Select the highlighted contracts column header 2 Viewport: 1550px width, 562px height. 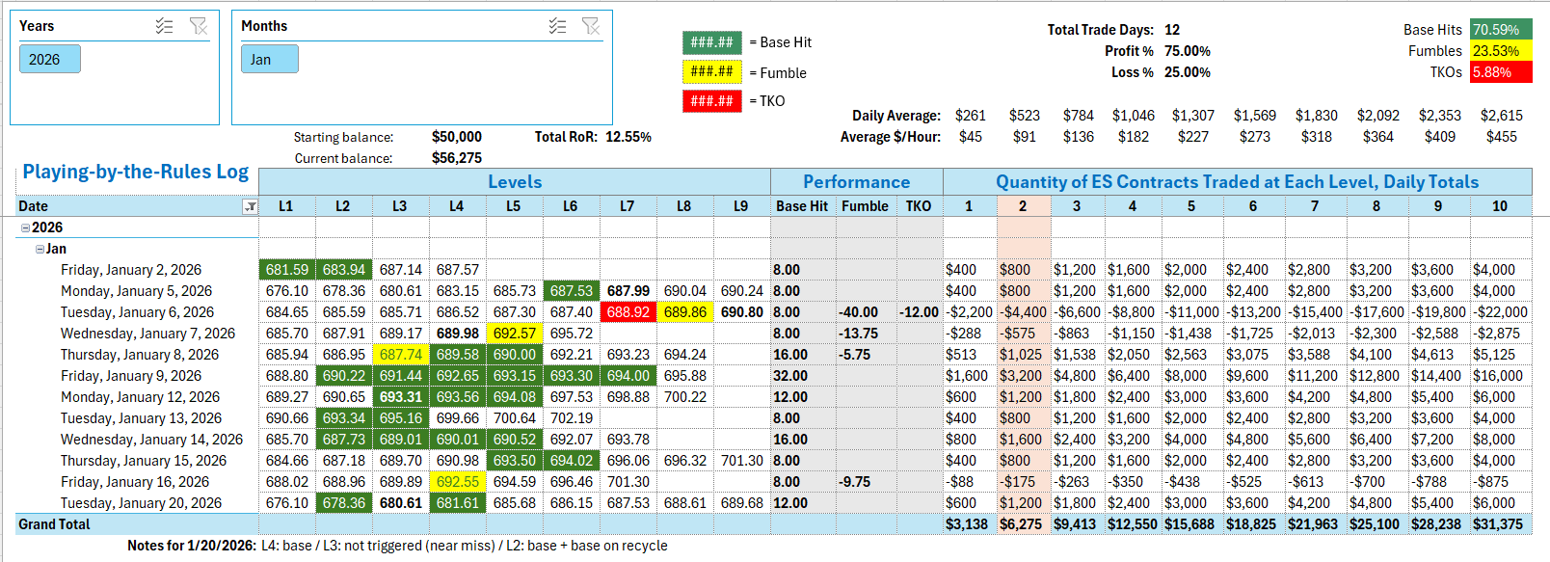click(1023, 206)
